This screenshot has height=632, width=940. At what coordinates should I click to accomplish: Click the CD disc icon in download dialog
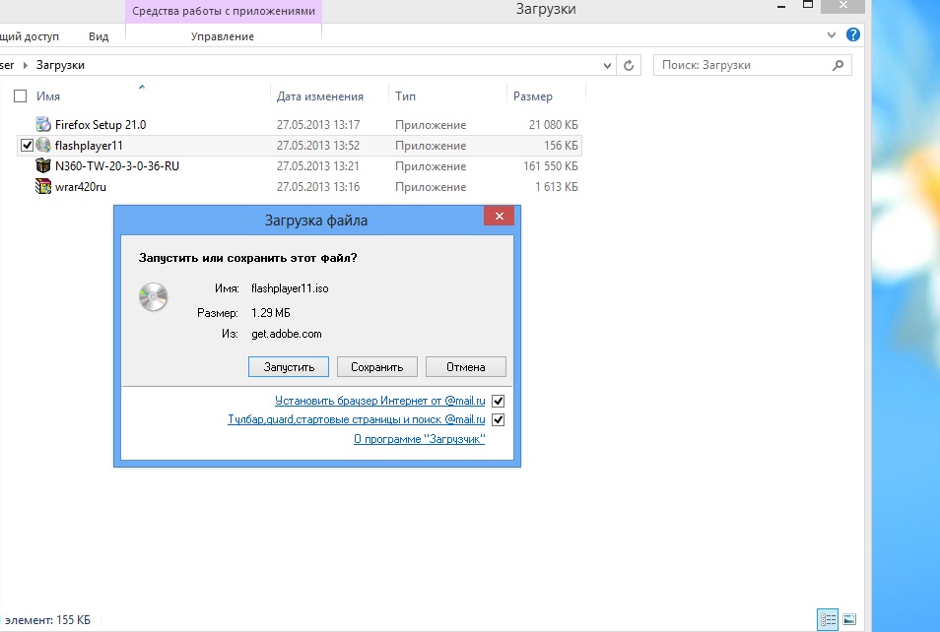(x=153, y=296)
